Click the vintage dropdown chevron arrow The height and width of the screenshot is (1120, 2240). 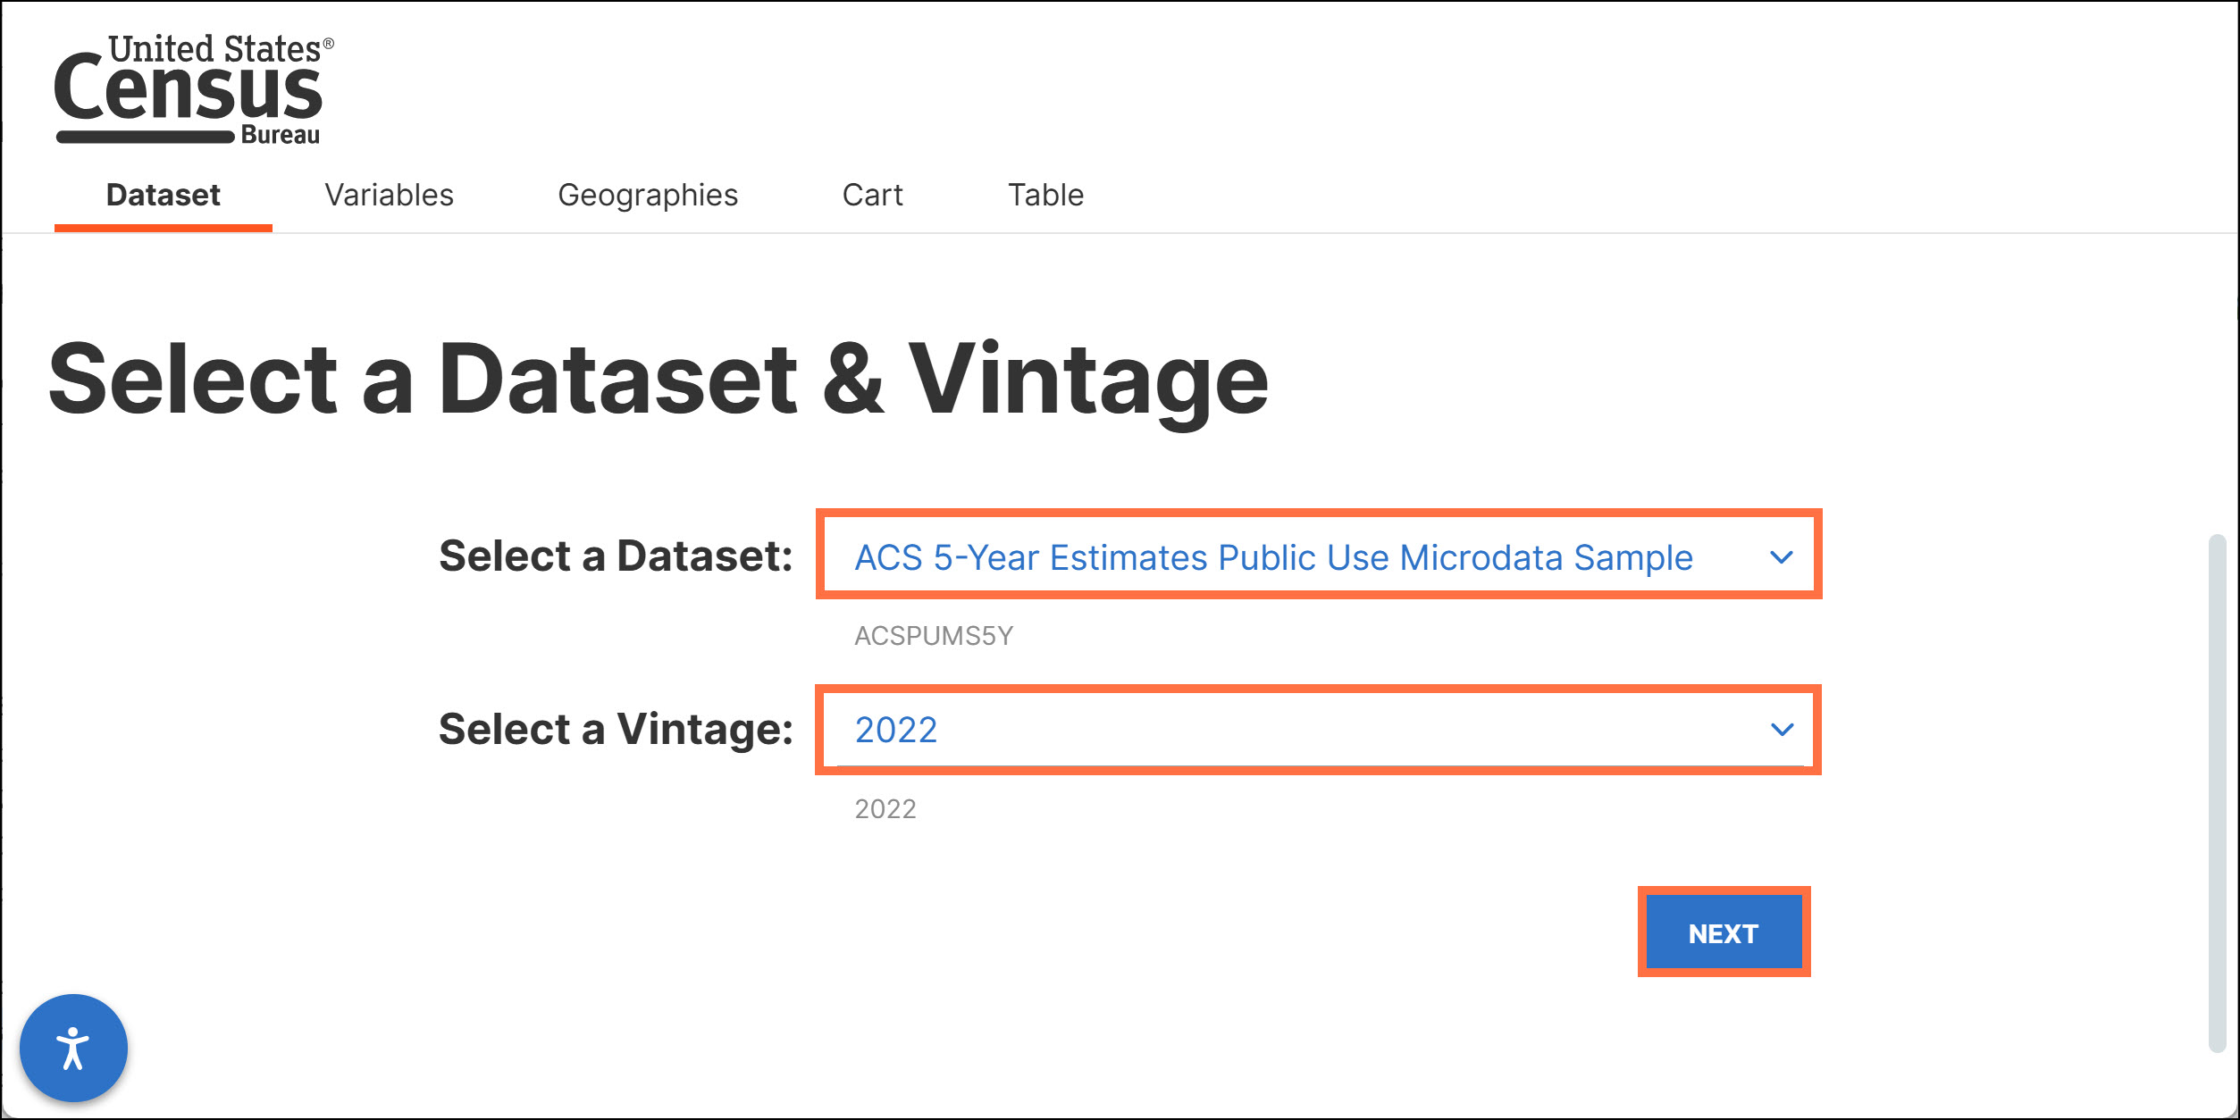(x=1783, y=729)
